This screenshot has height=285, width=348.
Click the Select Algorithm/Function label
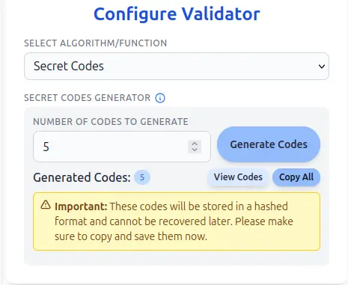95,43
